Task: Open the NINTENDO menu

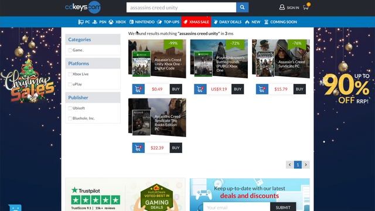Action: (x=142, y=22)
